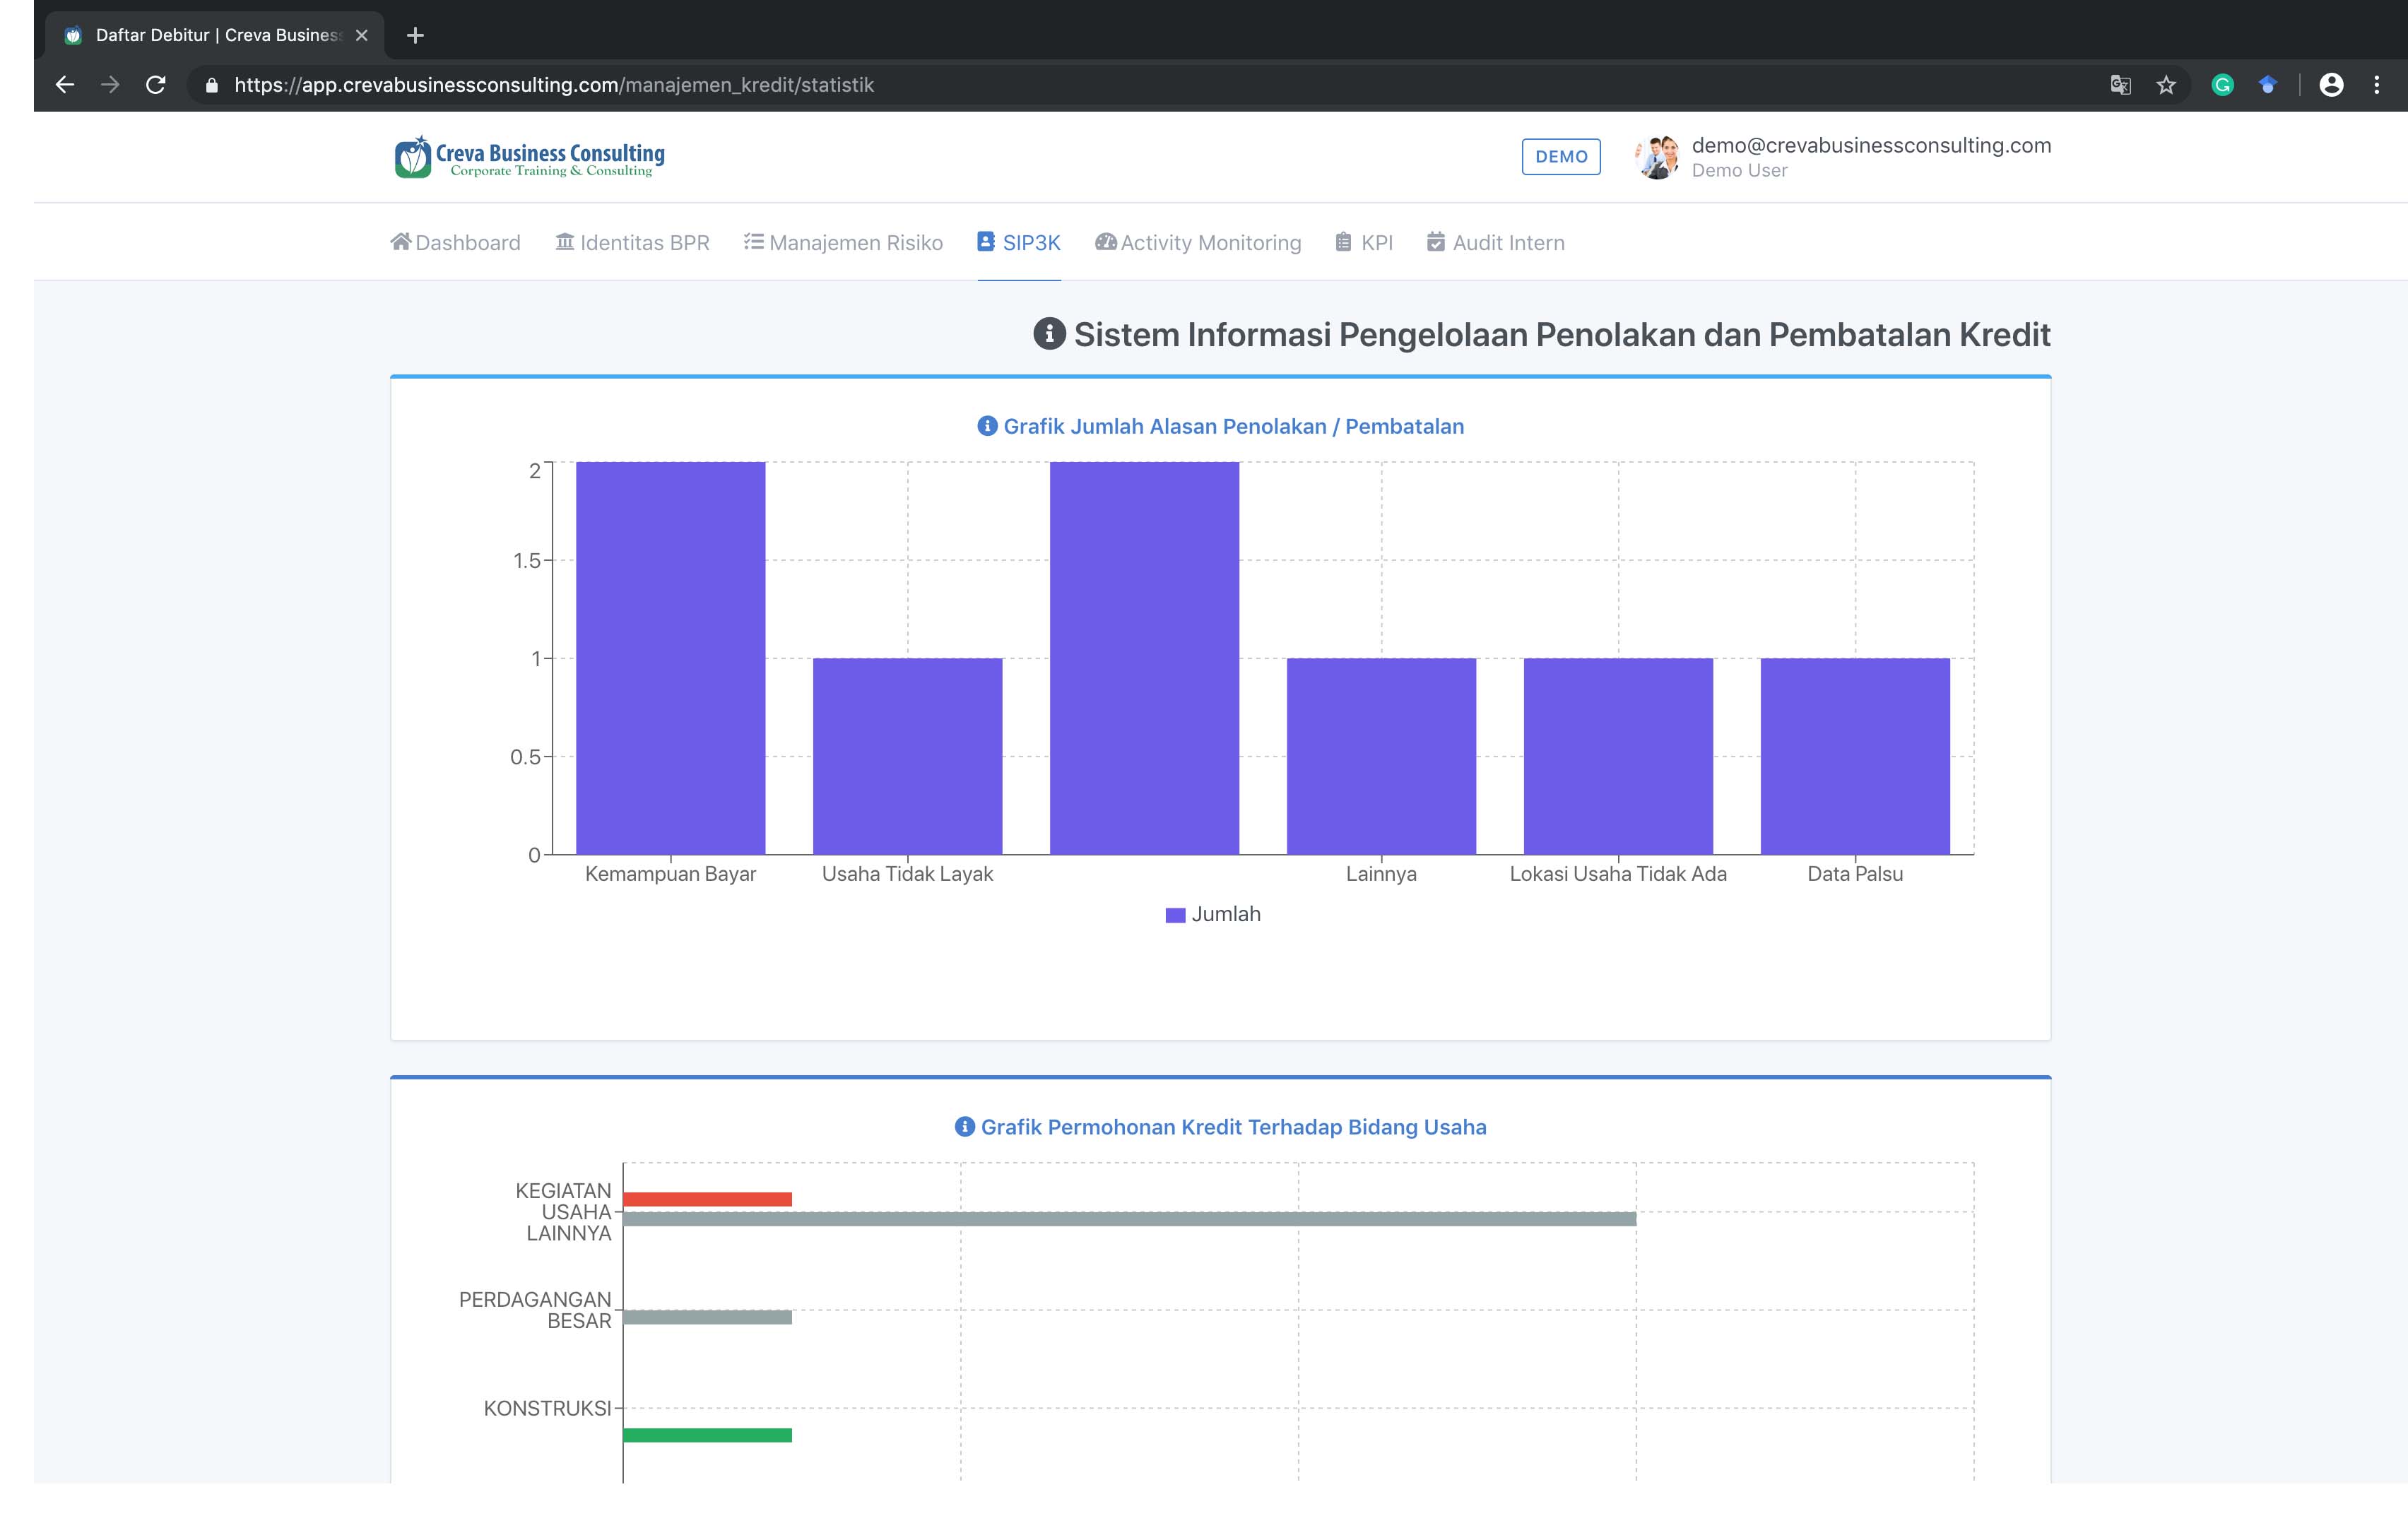
Task: Click long gray bar of Kegiatan Usaha Lainnya
Action: [x=1129, y=1219]
